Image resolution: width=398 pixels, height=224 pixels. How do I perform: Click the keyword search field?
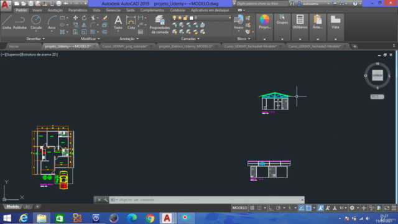[262, 4]
